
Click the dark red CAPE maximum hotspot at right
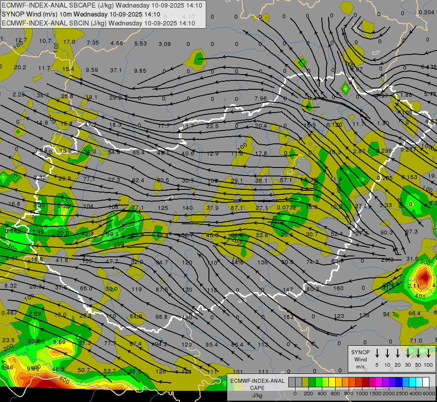(x=425, y=277)
